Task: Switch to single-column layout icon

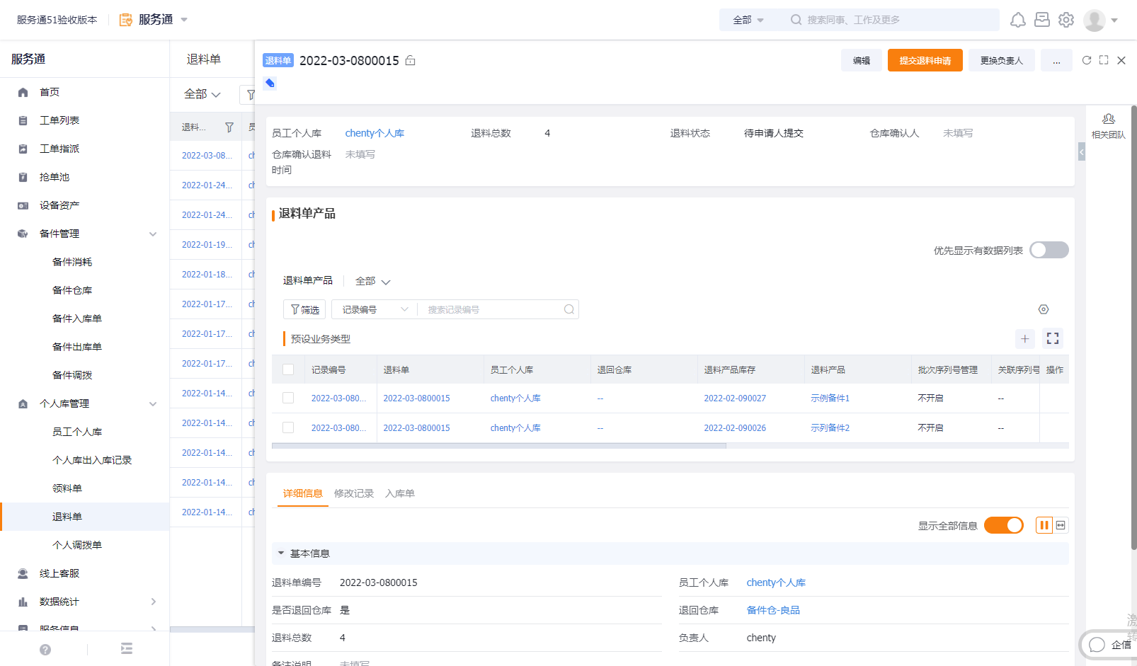Action: [x=1061, y=525]
